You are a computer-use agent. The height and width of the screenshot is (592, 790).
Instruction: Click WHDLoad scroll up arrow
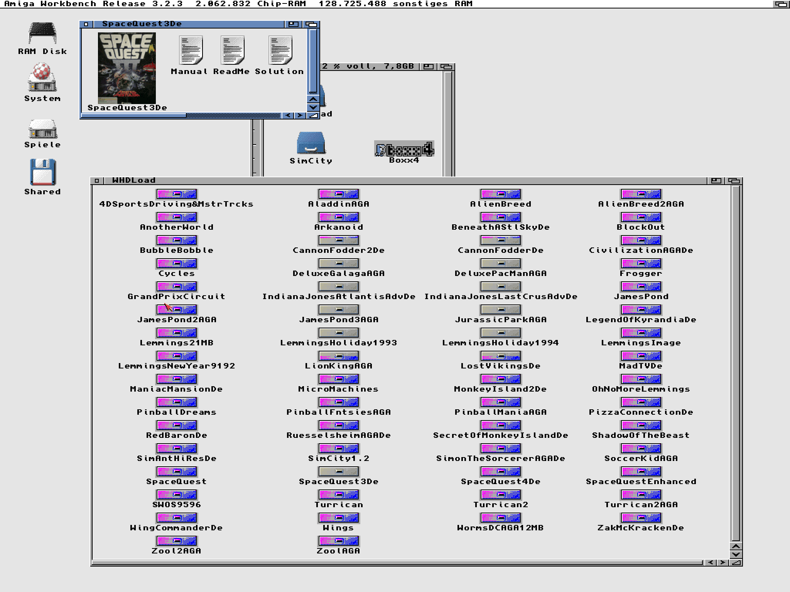pyautogui.click(x=736, y=547)
